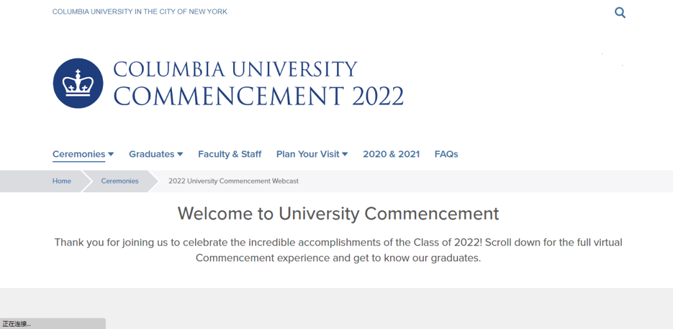Screen dimensions: 673x329
Task: Click the Columbia crown logo
Action: click(x=78, y=83)
